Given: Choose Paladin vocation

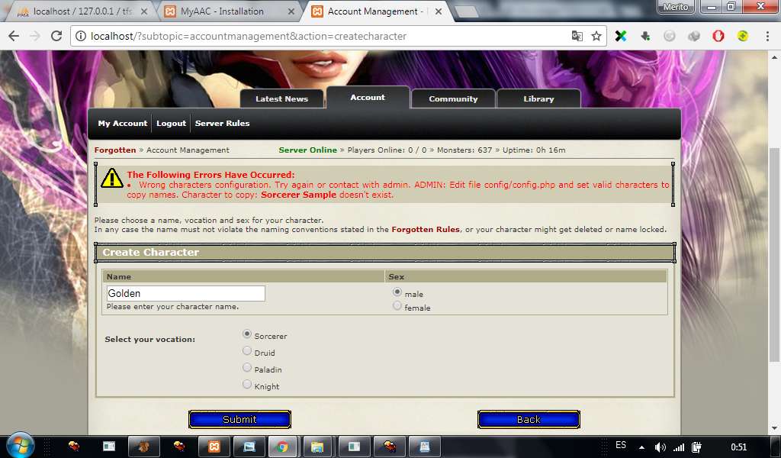Looking at the screenshot, I should point(247,368).
